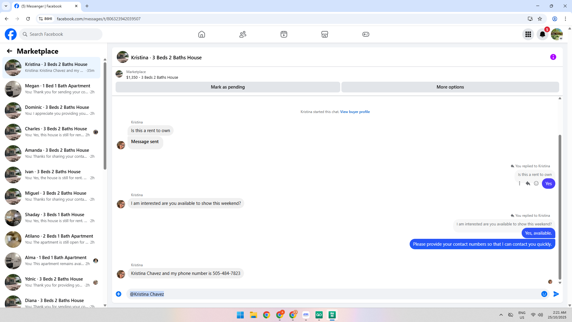Image resolution: width=572 pixels, height=322 pixels.
Task: Click the browser back arrow
Action: pos(7,19)
